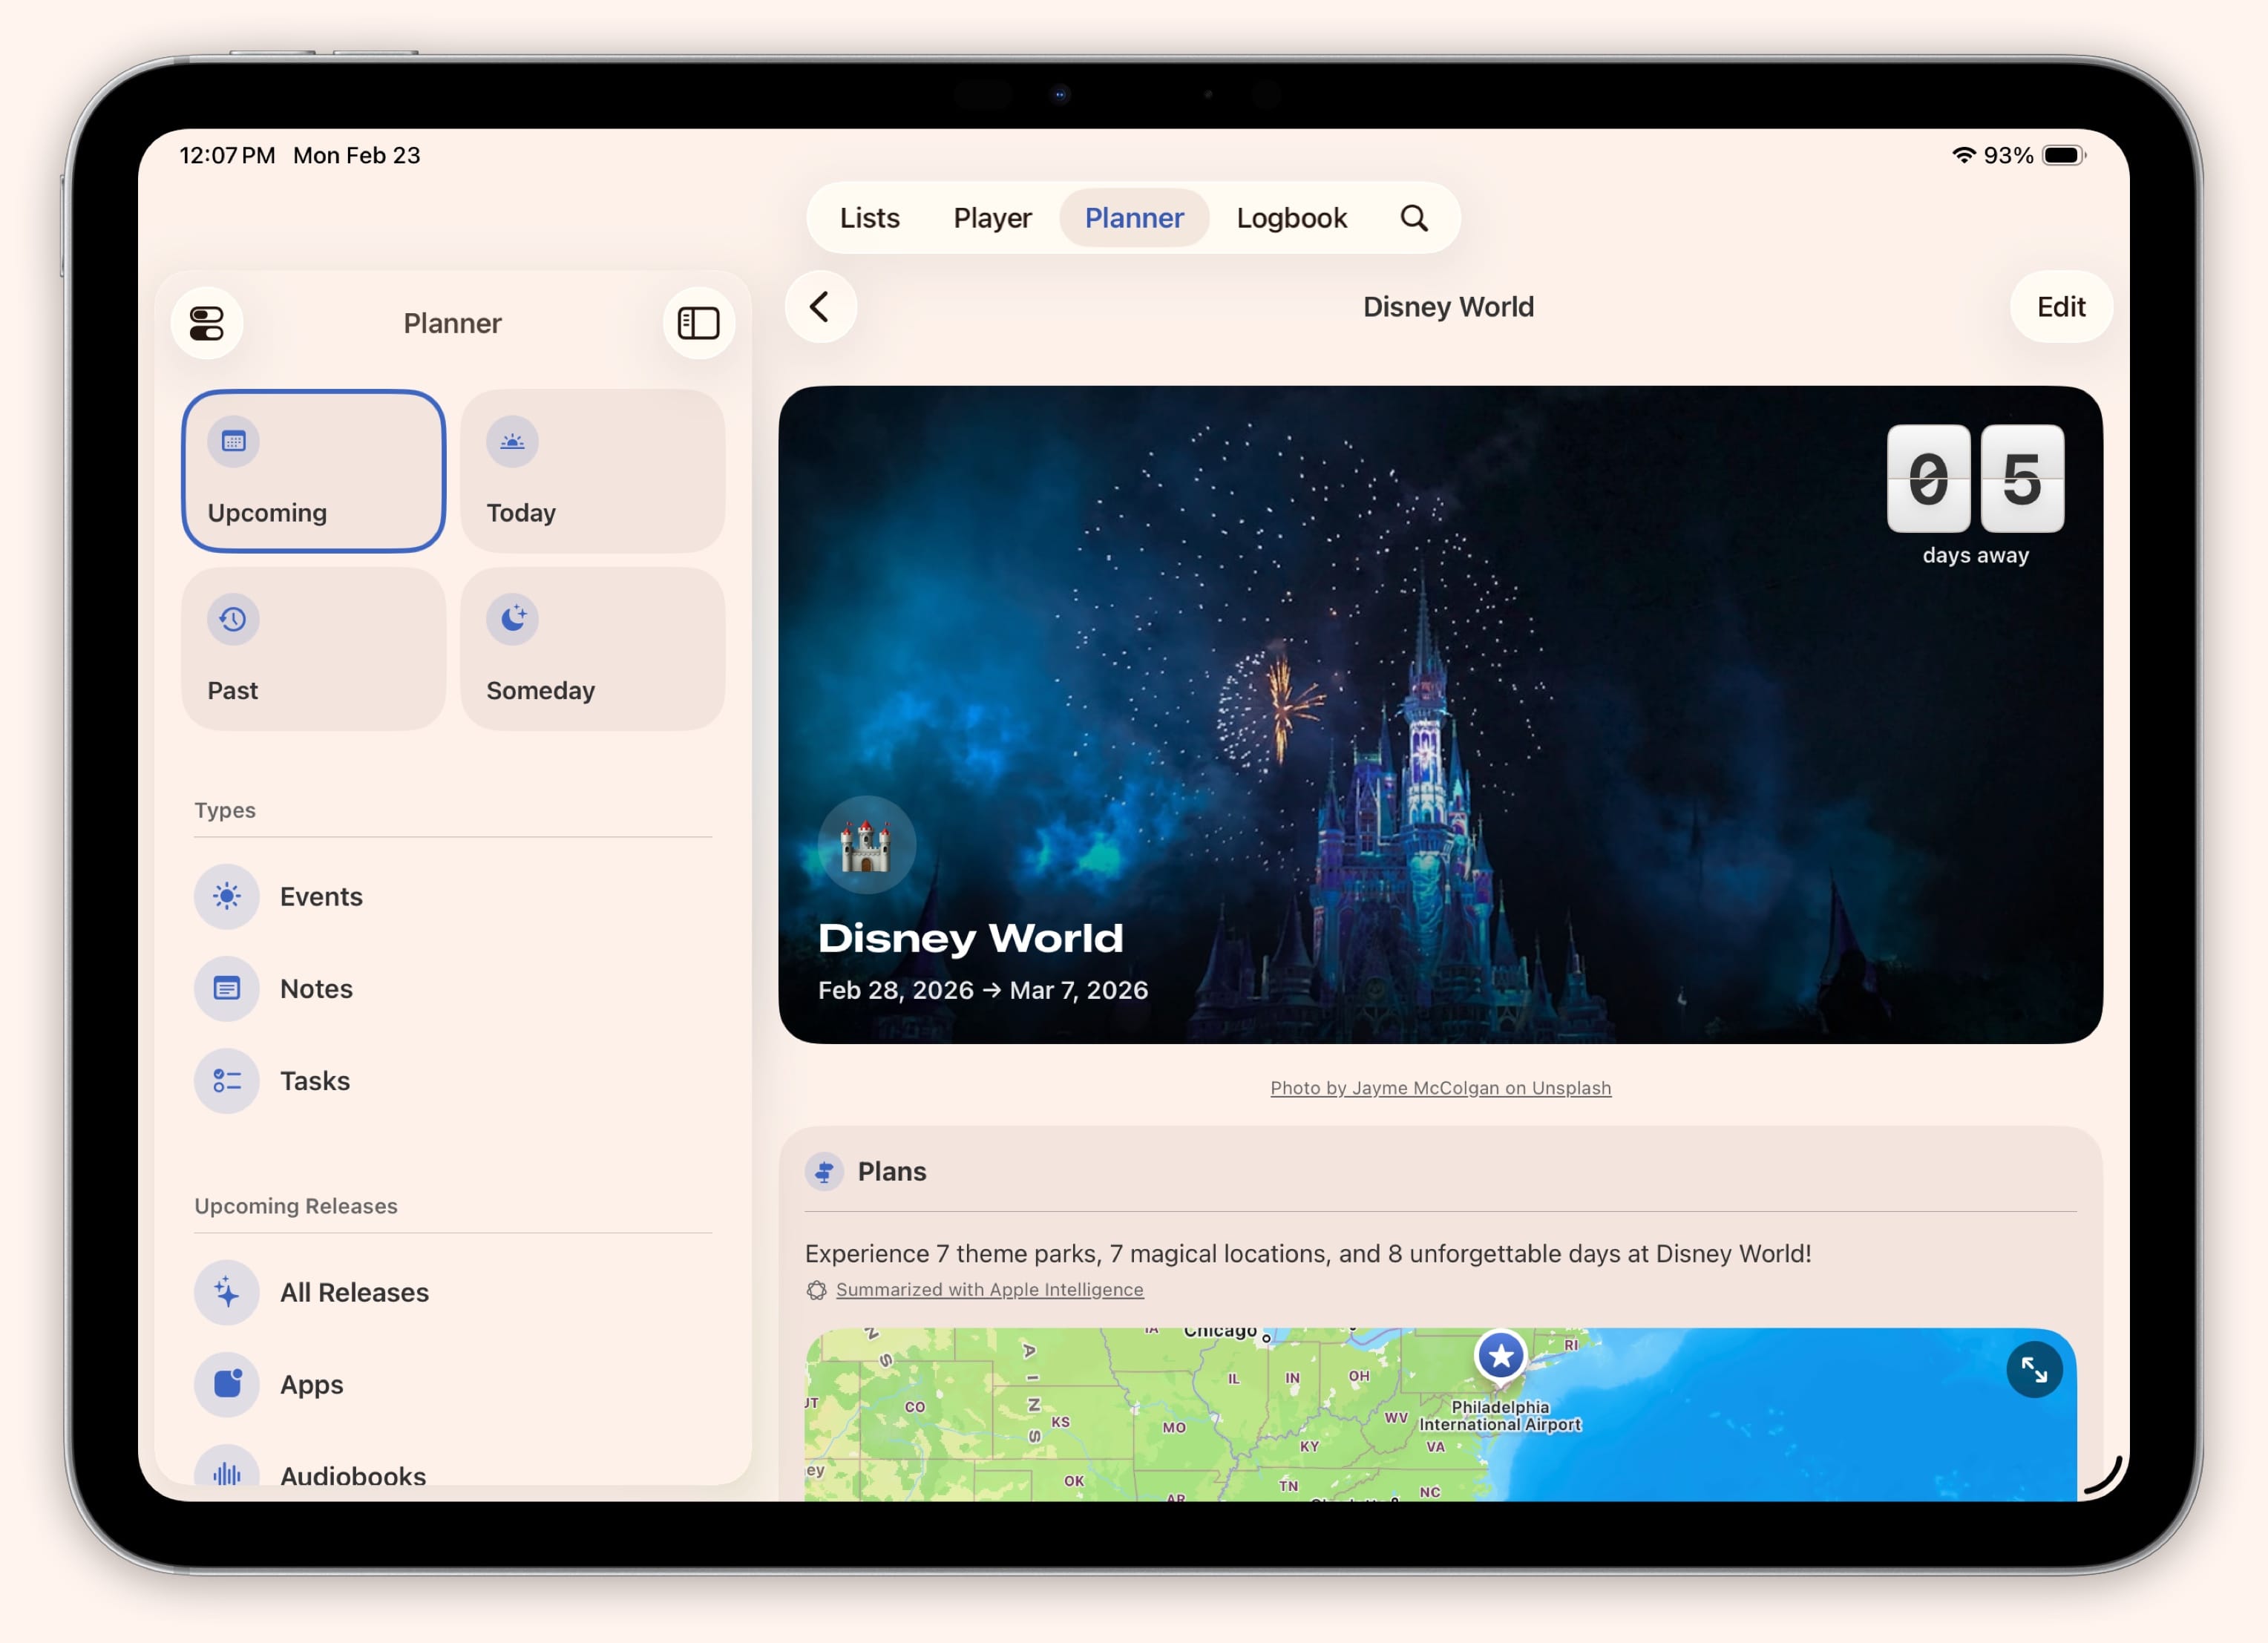Filter by the Tasks type
This screenshot has height=1643, width=2268.
point(315,1081)
